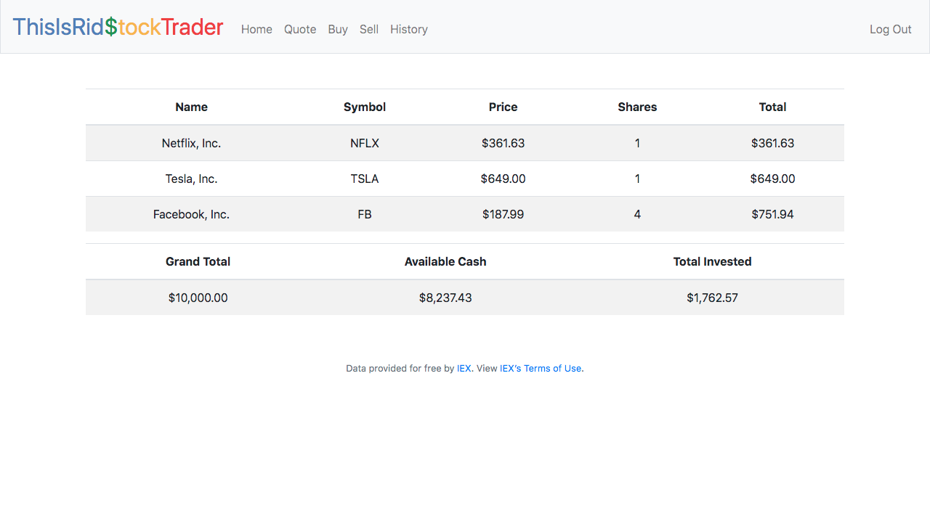Select the Netflix, Inc. name cell
Image resolution: width=930 pixels, height=519 pixels.
tap(191, 143)
